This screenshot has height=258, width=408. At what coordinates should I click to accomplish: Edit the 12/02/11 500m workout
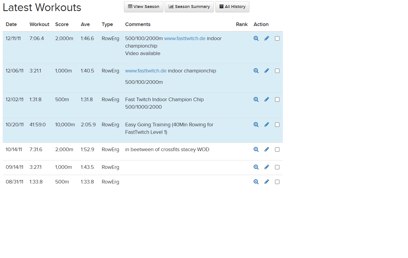[x=267, y=99]
